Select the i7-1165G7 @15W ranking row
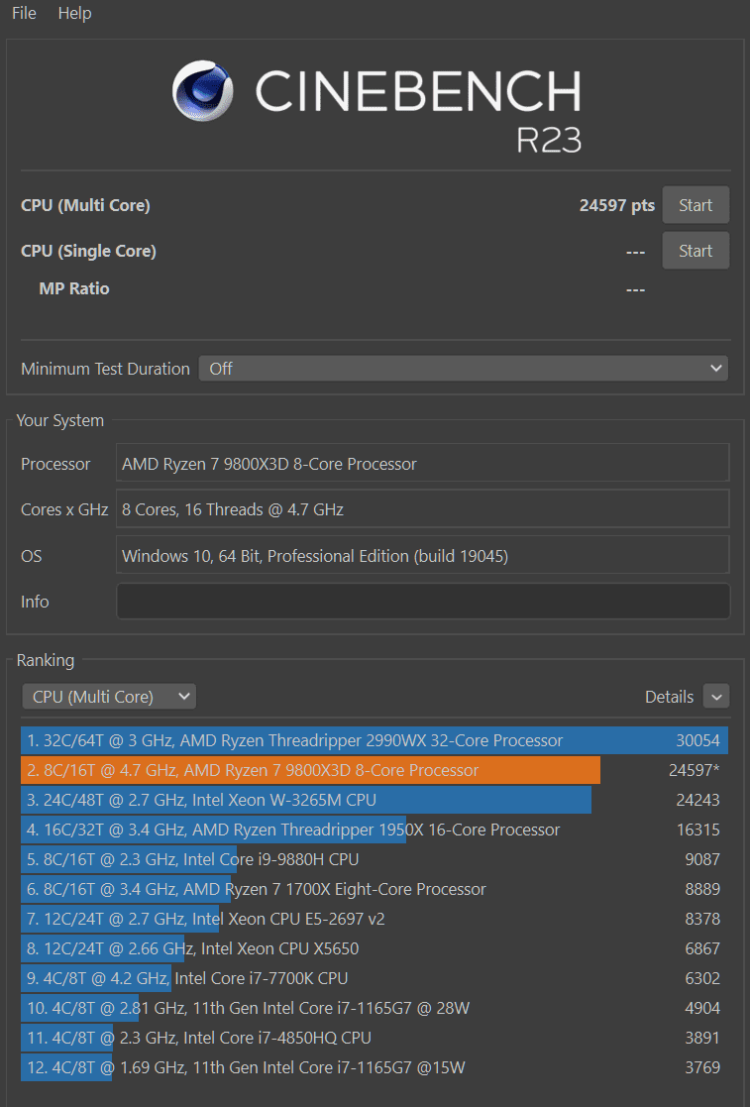Viewport: 750px width, 1107px height. [374, 1066]
